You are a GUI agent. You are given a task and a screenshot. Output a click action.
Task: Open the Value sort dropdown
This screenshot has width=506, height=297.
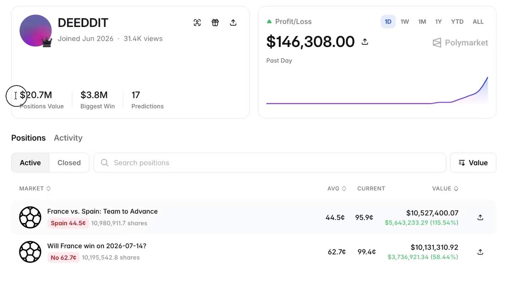(473, 163)
